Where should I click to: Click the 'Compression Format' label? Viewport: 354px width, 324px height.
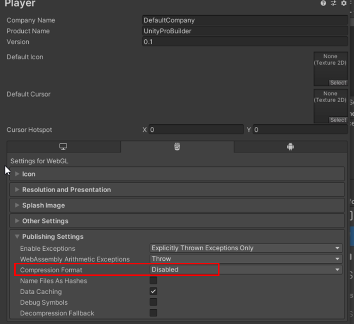pos(51,270)
